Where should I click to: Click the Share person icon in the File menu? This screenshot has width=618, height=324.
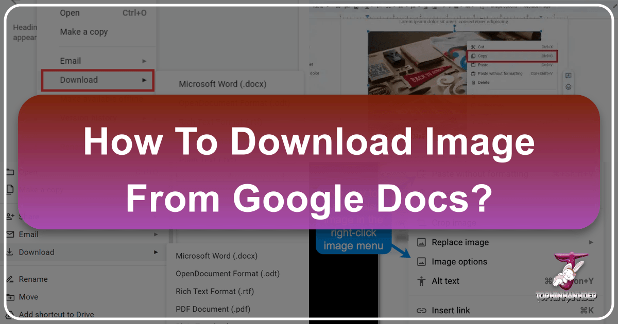point(9,216)
